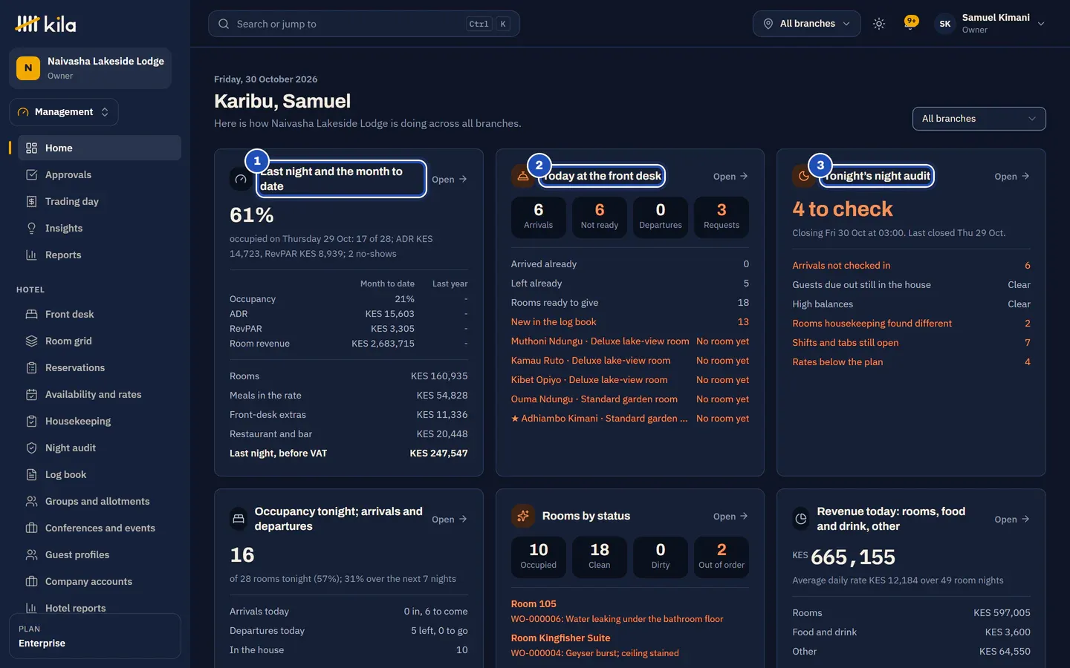Click the 6 Arrivals tile
Screen dimensions: 1070x668
(x=539, y=217)
